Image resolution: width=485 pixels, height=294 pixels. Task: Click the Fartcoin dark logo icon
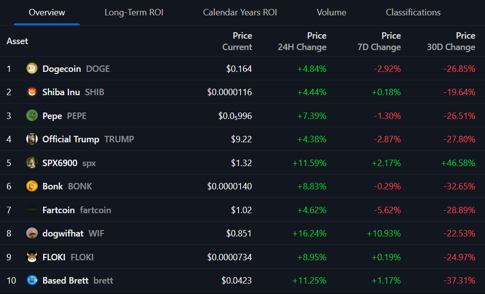[x=32, y=210]
